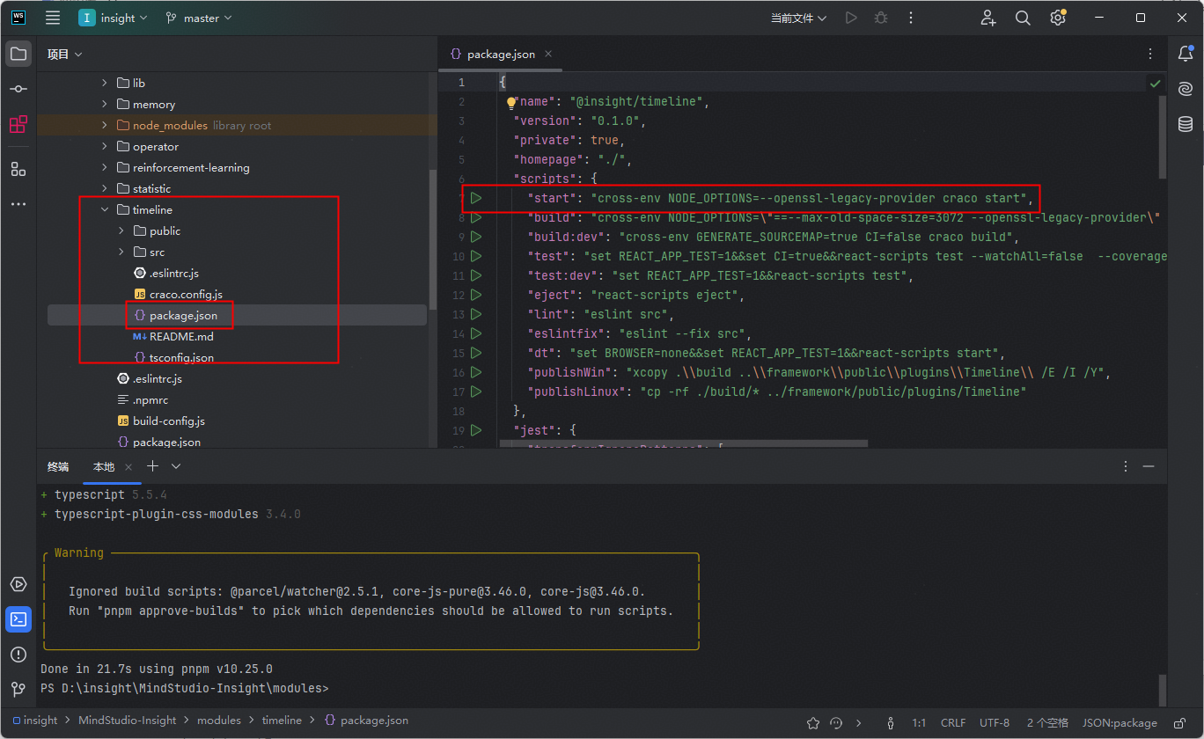Click the editor horizontal scrollbar
Viewport: 1204px width, 739px height.
click(683, 443)
